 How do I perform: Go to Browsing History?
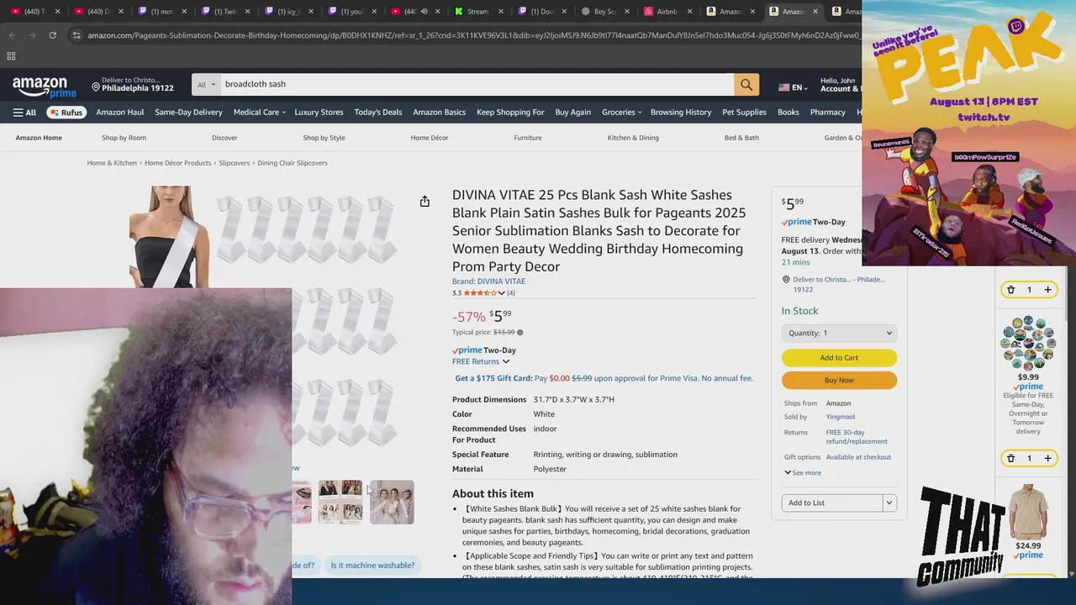click(x=681, y=112)
